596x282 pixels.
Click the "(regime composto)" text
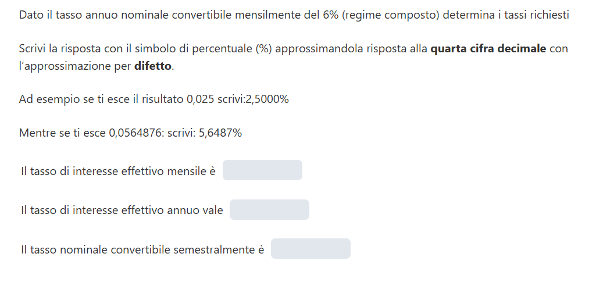[391, 15]
